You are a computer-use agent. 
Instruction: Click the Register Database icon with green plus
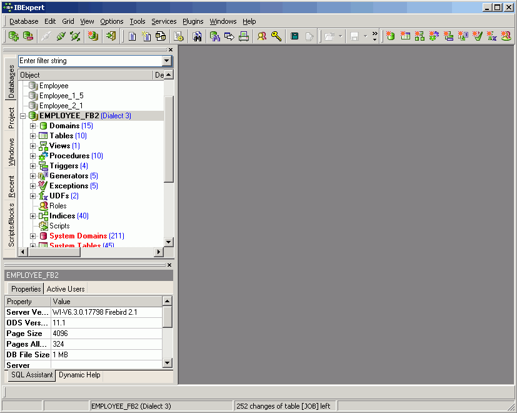pos(14,36)
